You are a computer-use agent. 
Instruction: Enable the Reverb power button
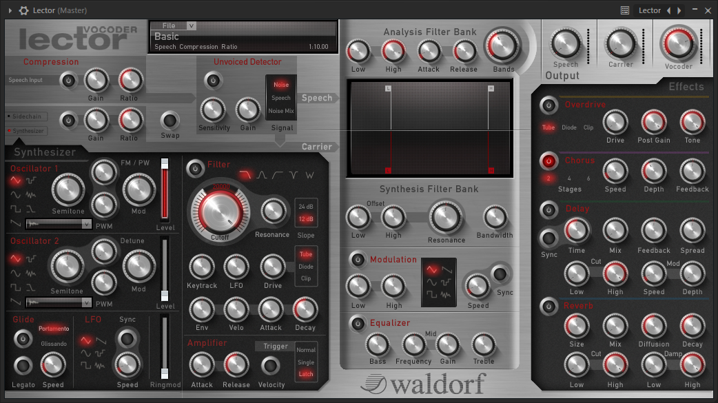coord(548,306)
